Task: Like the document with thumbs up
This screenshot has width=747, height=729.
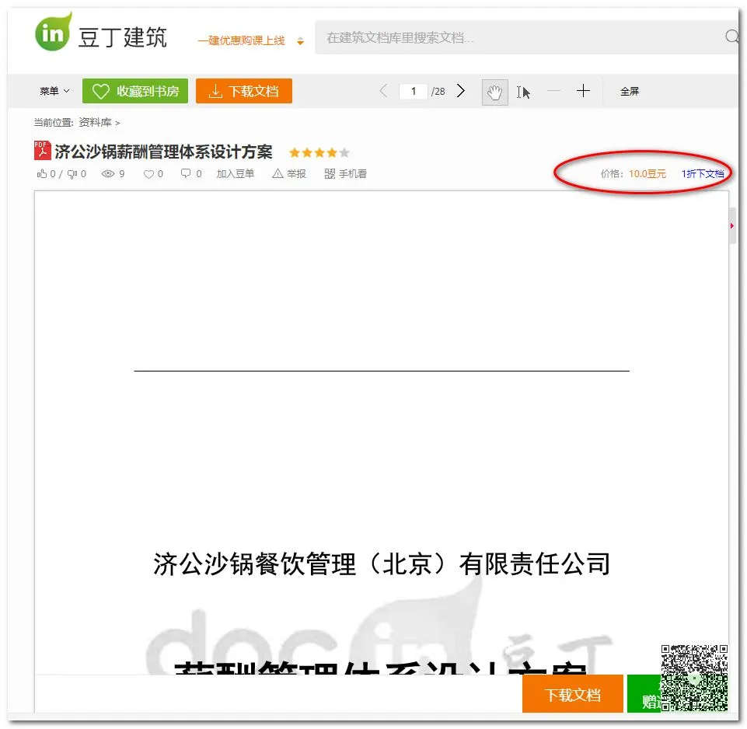Action: [x=43, y=173]
